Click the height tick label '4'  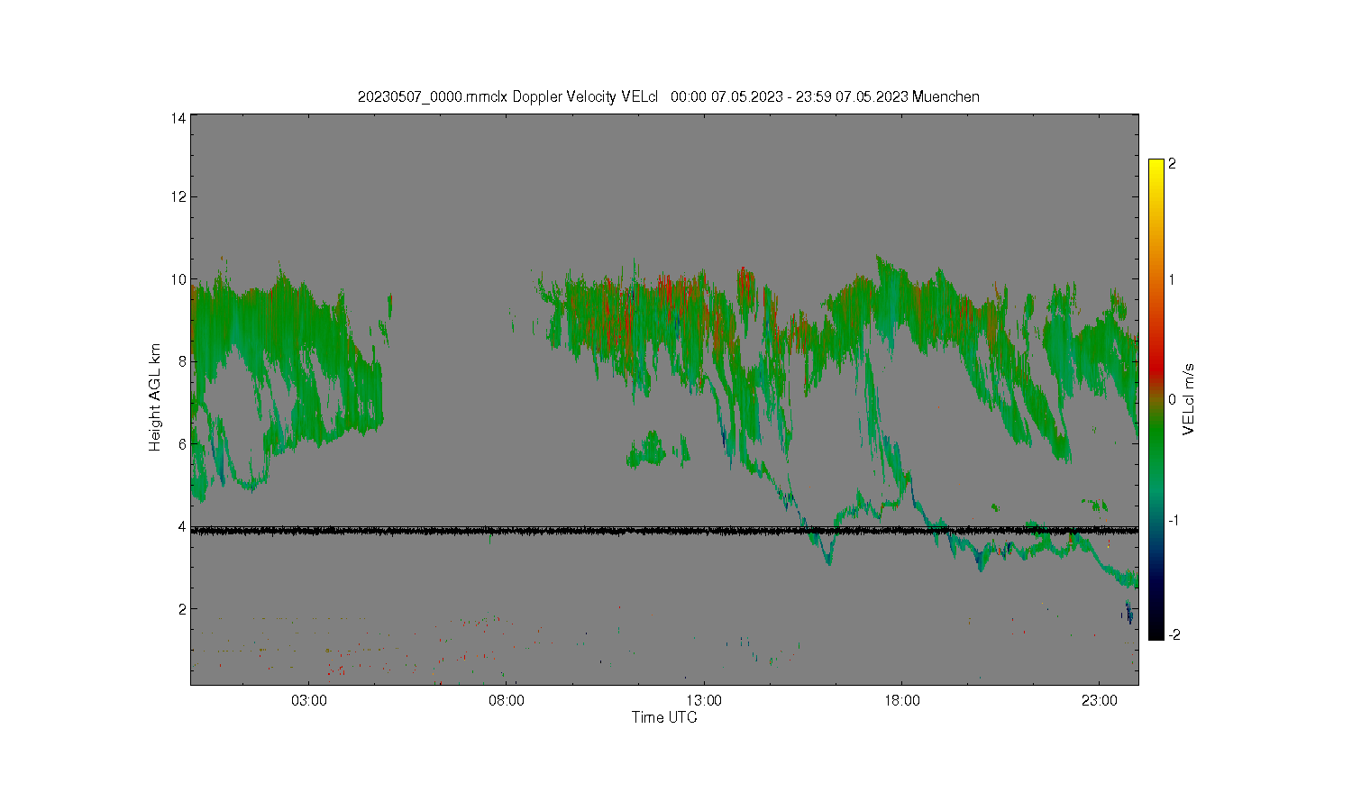click(182, 526)
